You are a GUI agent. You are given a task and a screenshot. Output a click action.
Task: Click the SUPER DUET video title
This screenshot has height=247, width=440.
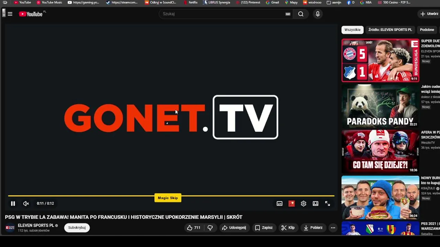(430, 43)
